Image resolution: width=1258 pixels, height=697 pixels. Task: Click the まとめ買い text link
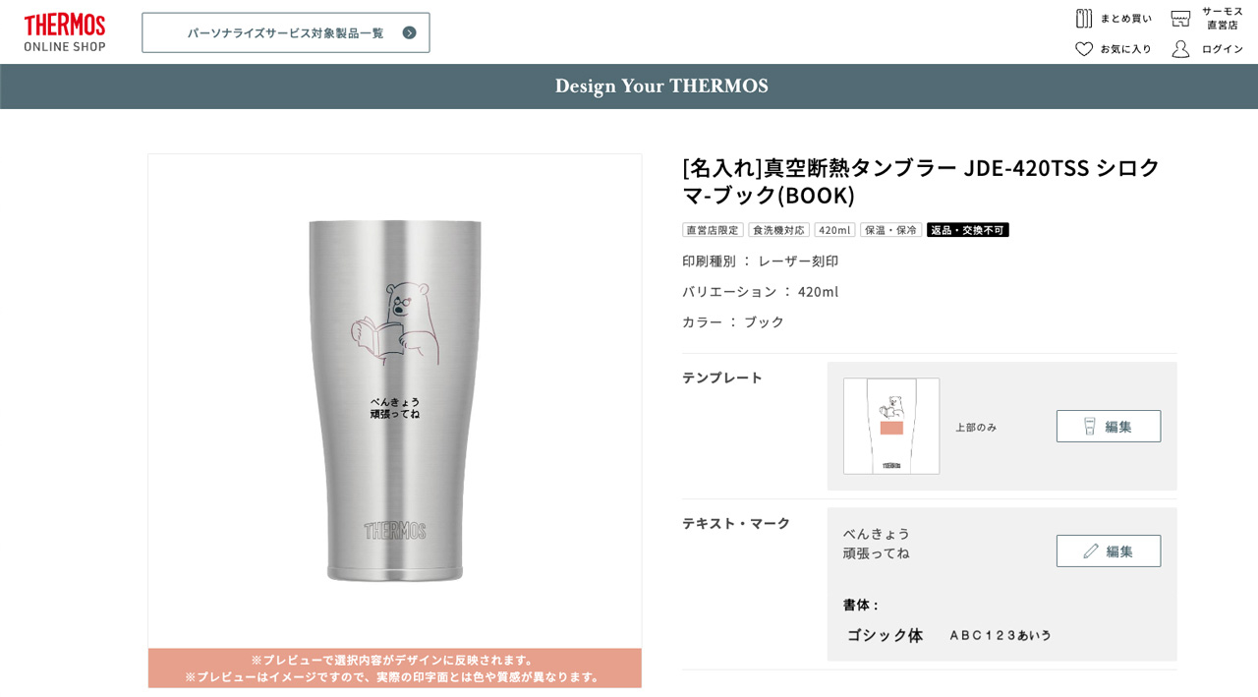coord(1126,19)
